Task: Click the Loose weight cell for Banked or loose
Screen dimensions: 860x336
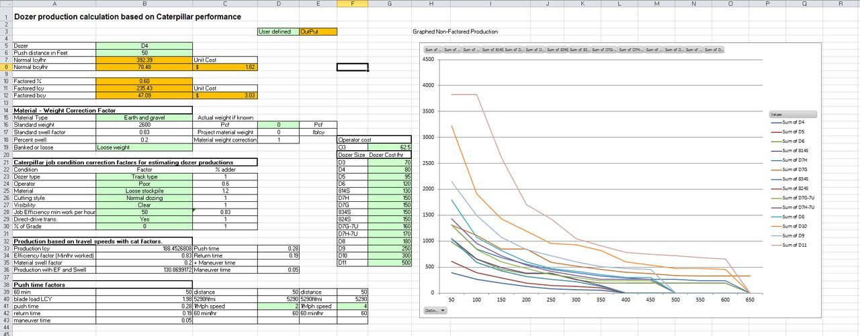Action: [144, 147]
